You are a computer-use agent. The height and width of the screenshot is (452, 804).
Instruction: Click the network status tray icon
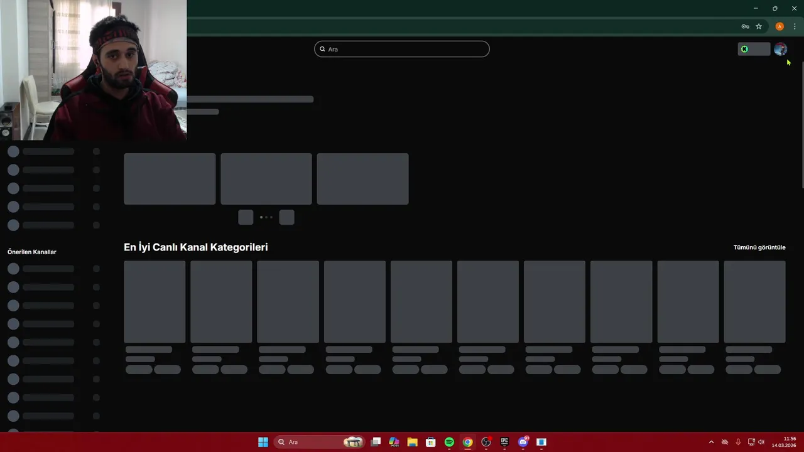pos(725,442)
